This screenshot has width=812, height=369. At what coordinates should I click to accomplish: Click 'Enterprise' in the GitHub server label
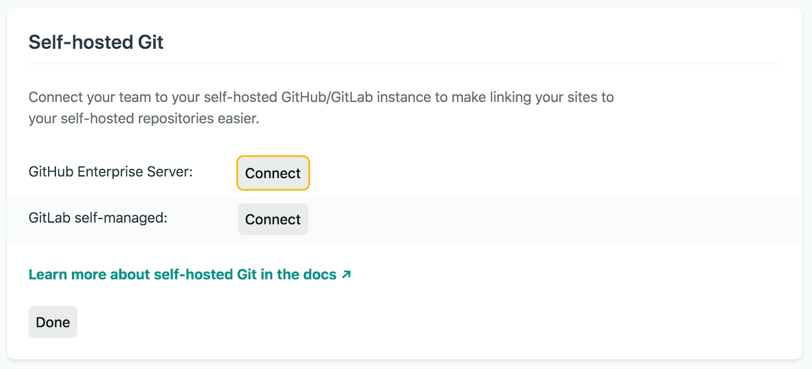pyautogui.click(x=110, y=172)
